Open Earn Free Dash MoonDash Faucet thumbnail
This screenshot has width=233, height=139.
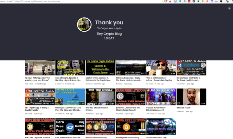[x=70, y=126]
